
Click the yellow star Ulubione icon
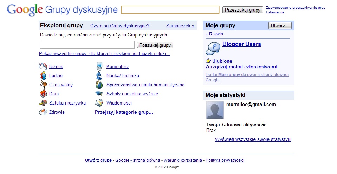coord(208,61)
